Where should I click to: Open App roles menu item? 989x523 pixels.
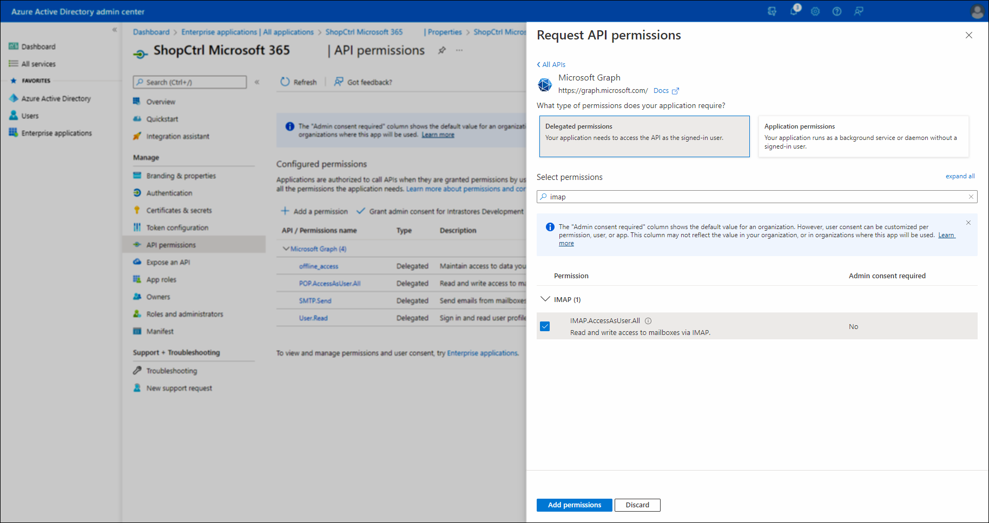(161, 279)
